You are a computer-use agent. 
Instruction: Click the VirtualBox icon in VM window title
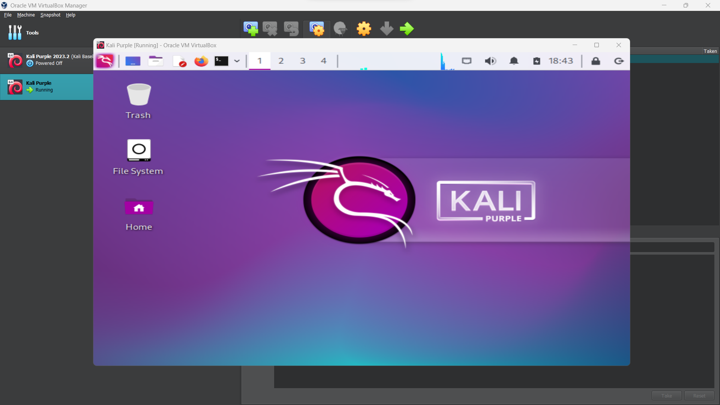(x=100, y=45)
